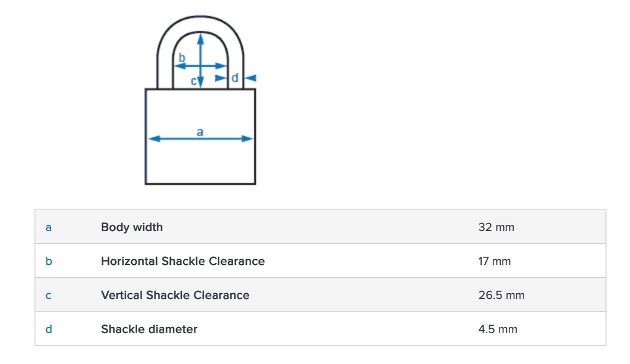Click the 'b' label in the shackle diagram

tap(181, 58)
